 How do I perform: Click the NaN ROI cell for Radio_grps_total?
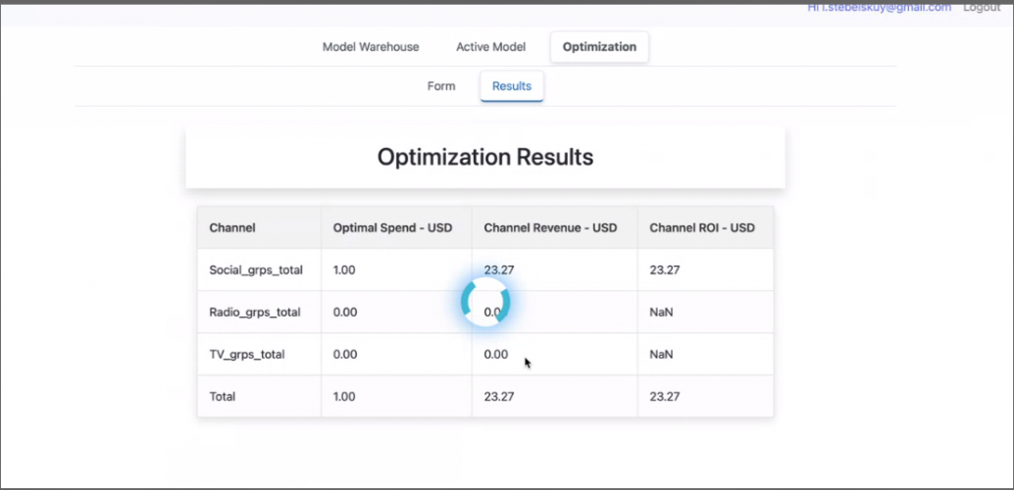tap(660, 313)
